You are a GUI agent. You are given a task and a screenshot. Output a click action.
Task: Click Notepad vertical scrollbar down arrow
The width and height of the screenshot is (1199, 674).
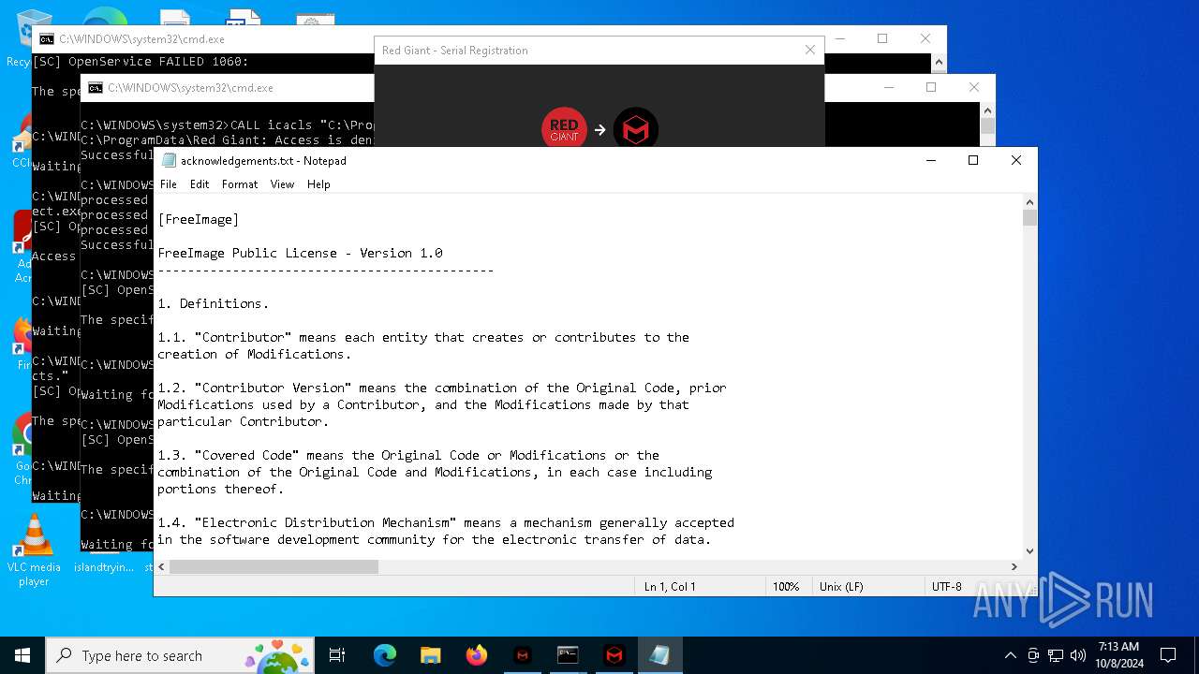tap(1030, 551)
